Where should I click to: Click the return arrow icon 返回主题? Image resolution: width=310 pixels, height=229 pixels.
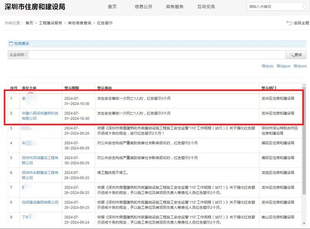289,23
